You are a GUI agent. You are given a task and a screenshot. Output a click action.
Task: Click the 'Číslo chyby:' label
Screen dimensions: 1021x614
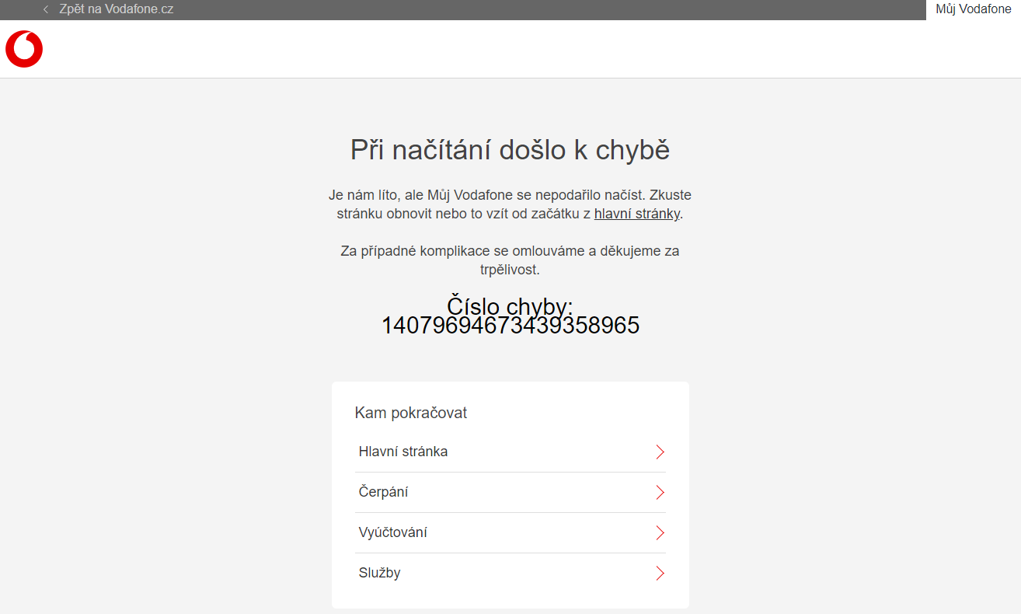(510, 305)
